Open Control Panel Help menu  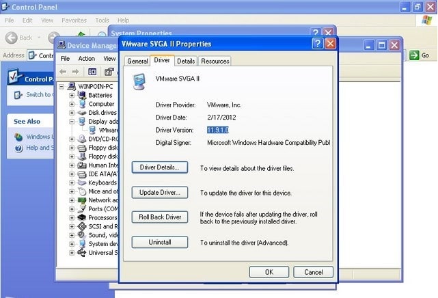click(x=123, y=21)
